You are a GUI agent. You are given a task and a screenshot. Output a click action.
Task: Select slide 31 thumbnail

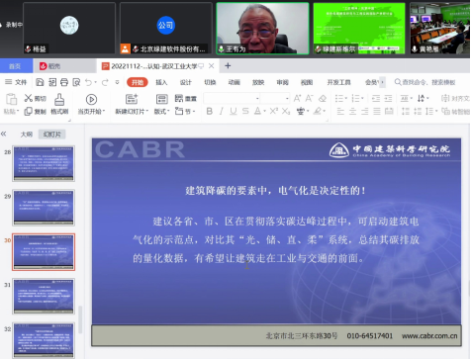[44, 296]
